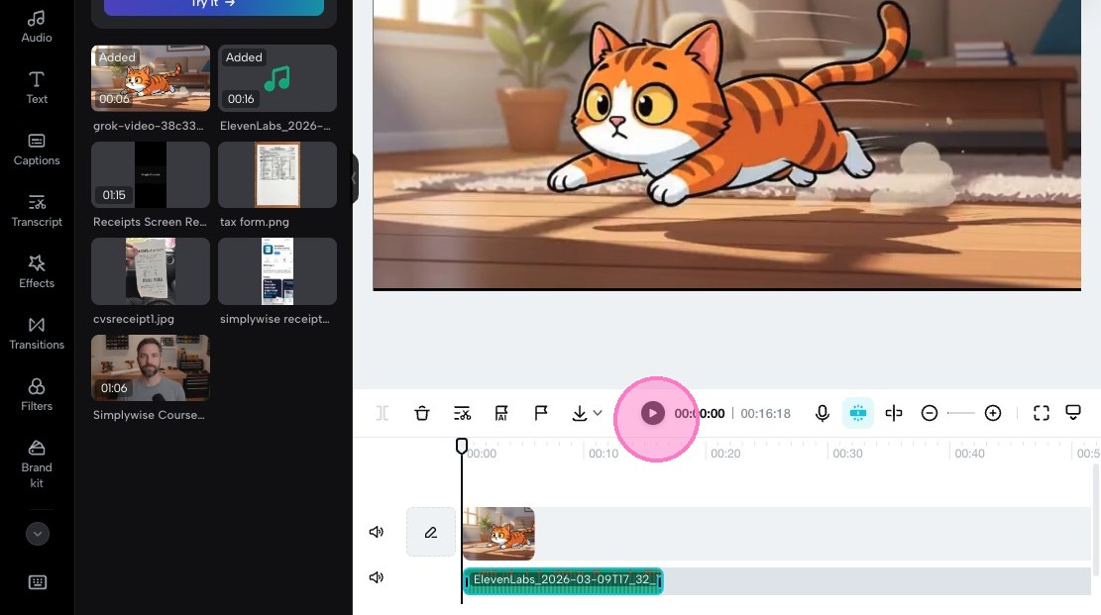Click the align/split at playhead icon
This screenshot has height=615, width=1101.
(894, 413)
